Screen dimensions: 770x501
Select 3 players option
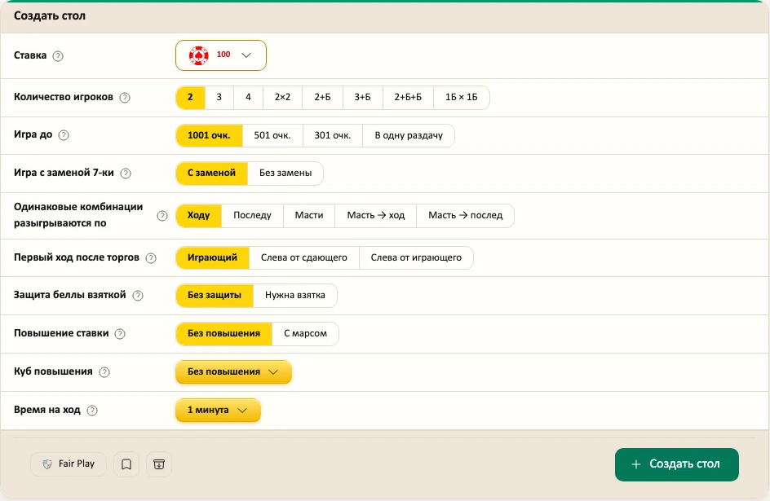point(219,97)
